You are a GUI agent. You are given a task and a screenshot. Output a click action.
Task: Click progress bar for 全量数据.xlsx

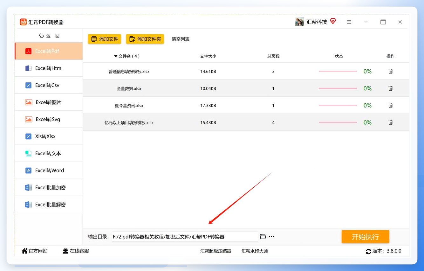(x=338, y=88)
